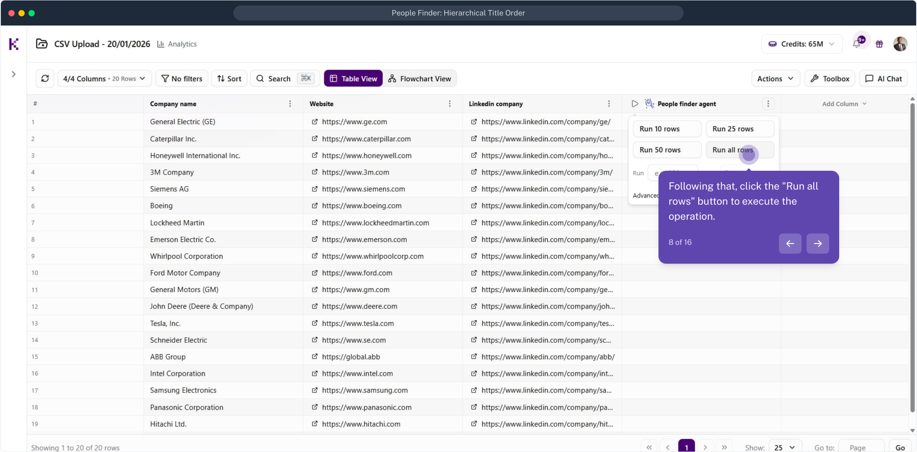Click external link icon for 3M LinkedIn URL
The height and width of the screenshot is (452, 917).
(x=474, y=172)
